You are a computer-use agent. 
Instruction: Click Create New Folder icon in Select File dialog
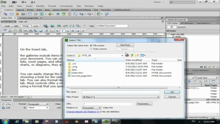point(137,55)
